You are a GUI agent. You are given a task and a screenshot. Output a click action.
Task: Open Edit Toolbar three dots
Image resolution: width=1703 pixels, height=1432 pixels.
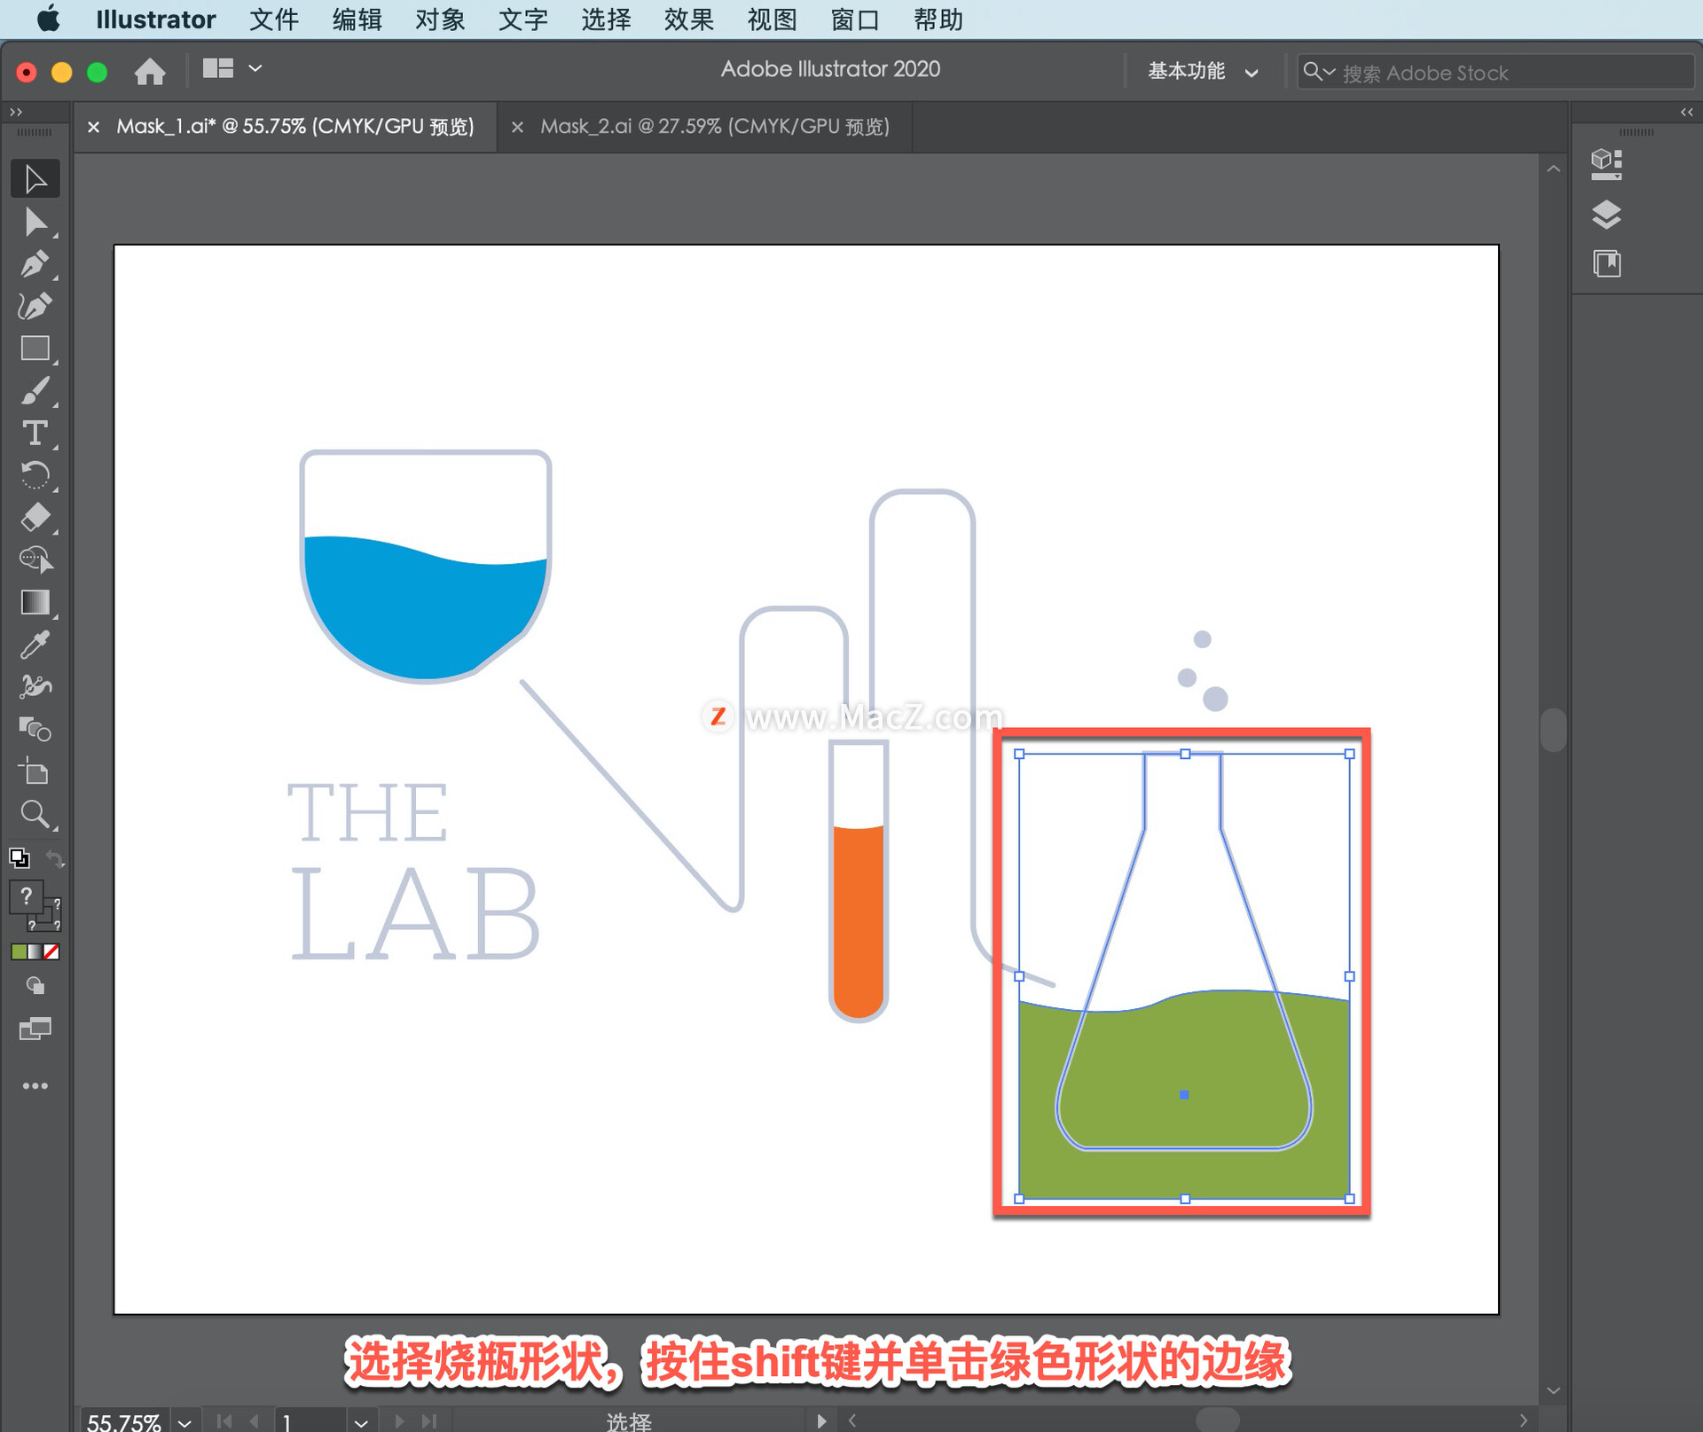click(x=35, y=1086)
